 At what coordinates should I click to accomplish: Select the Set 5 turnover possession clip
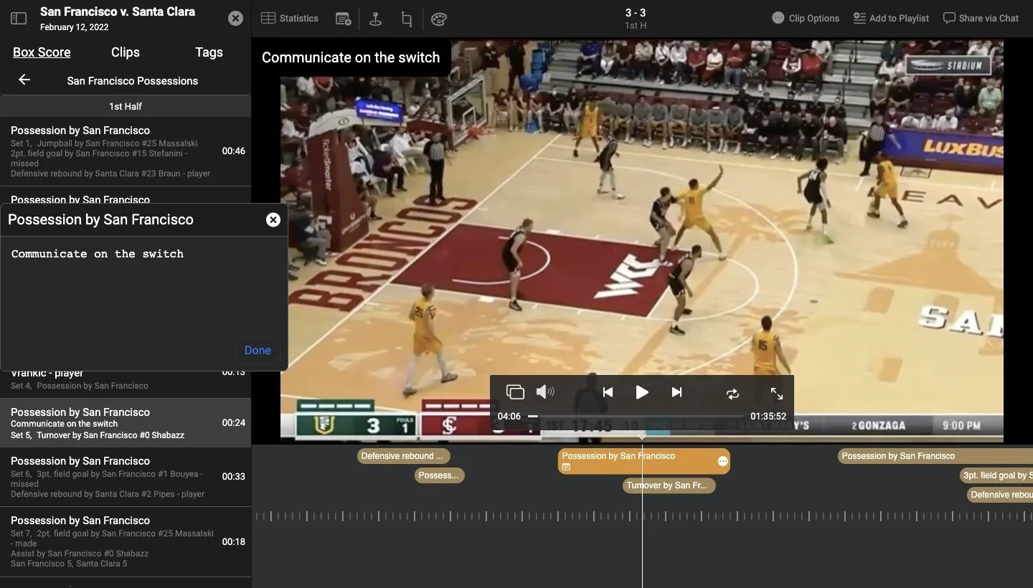coord(126,423)
